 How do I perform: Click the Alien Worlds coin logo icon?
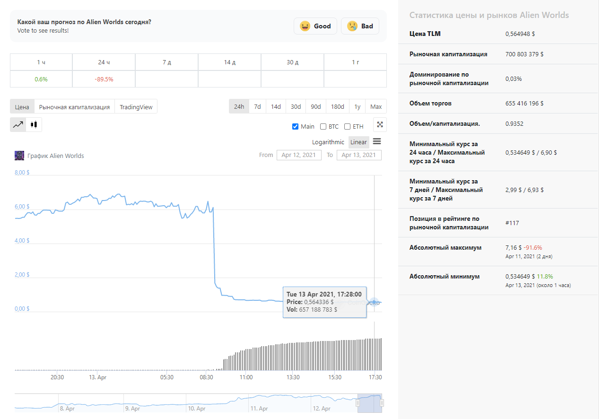(19, 156)
